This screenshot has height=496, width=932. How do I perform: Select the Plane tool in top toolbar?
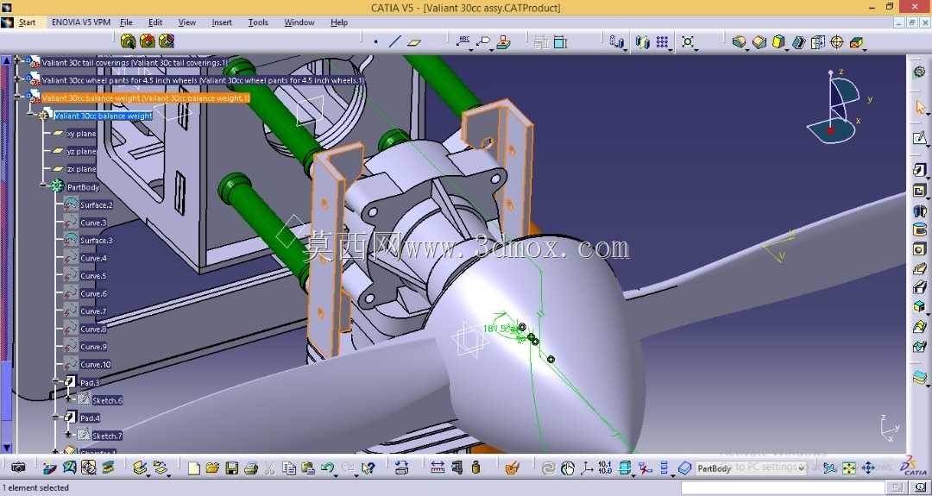point(414,42)
